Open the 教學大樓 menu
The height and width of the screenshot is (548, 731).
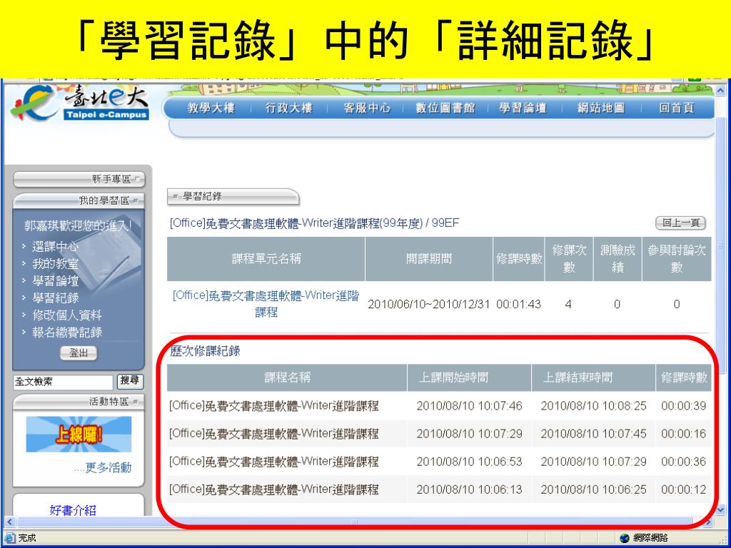click(211, 108)
